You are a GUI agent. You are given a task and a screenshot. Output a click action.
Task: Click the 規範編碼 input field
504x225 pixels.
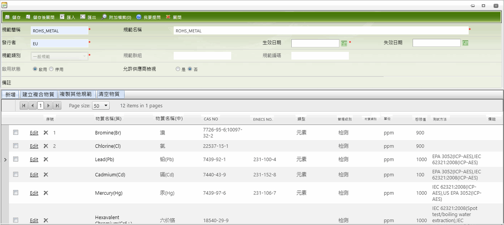(320, 56)
